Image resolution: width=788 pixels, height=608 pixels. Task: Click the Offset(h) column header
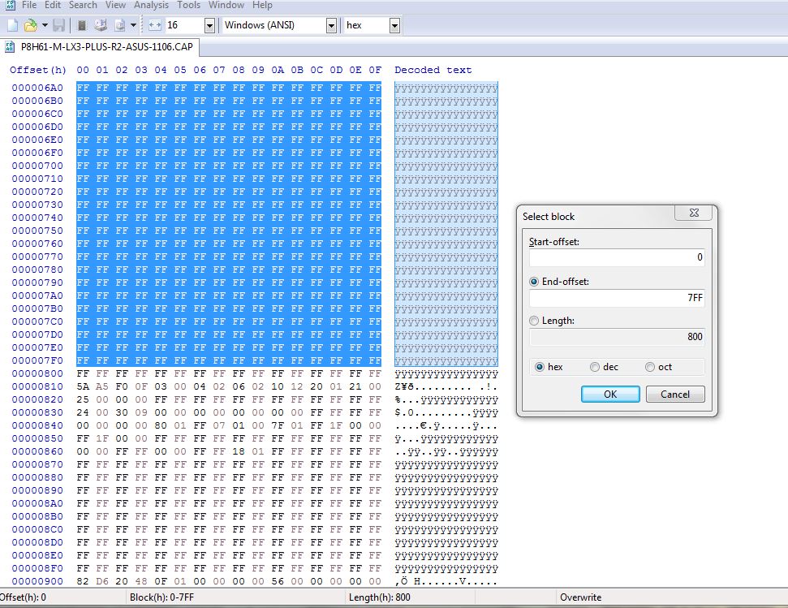(37, 70)
